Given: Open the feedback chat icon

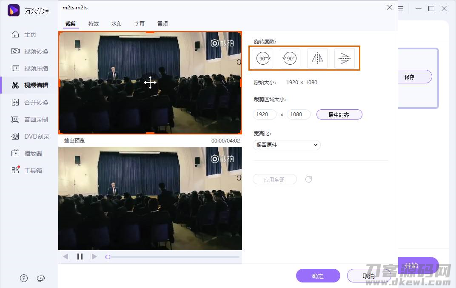Looking at the screenshot, I should [x=41, y=278].
